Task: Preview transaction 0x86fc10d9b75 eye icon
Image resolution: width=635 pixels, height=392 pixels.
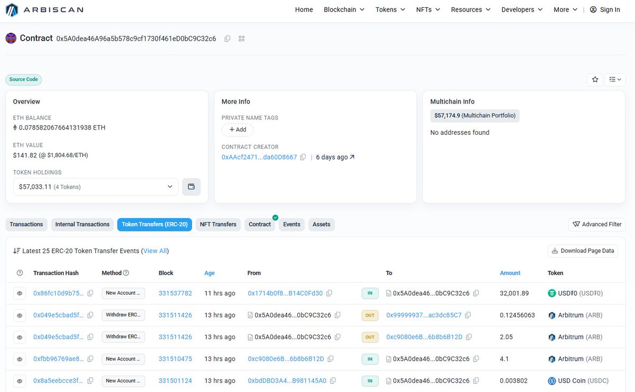Action: [x=20, y=293]
